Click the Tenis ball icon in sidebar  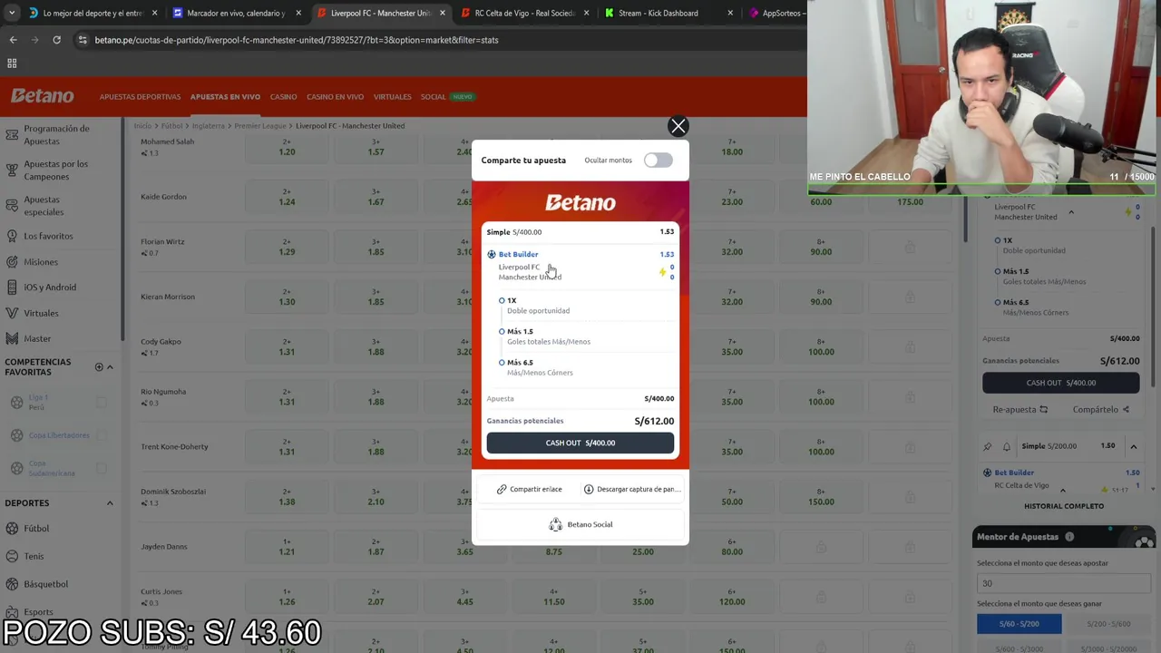pyautogui.click(x=12, y=556)
